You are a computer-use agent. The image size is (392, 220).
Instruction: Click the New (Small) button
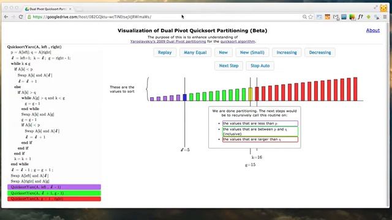click(x=252, y=53)
